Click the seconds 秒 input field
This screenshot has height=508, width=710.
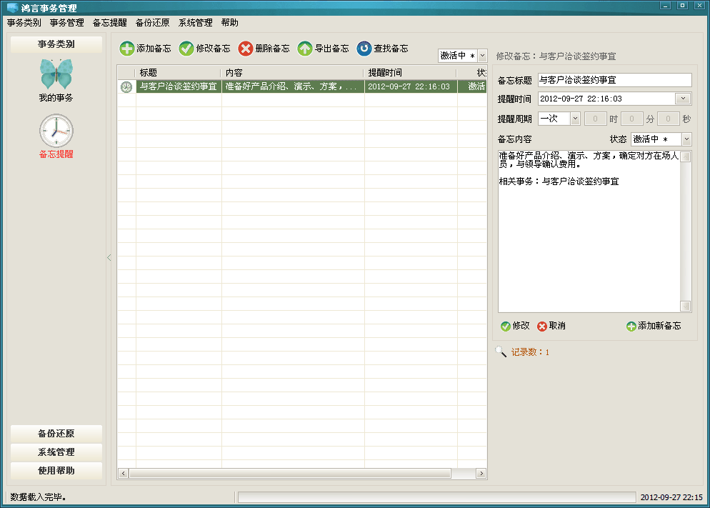click(x=669, y=119)
